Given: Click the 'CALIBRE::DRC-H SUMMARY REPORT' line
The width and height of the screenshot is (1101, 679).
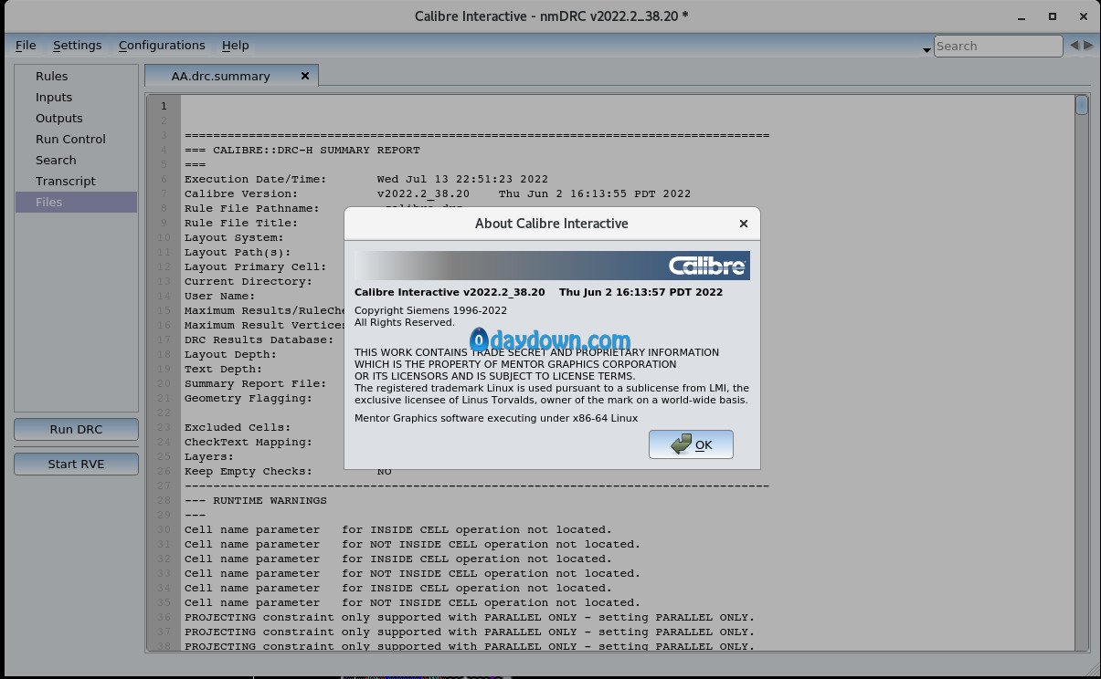Looking at the screenshot, I should coord(302,150).
